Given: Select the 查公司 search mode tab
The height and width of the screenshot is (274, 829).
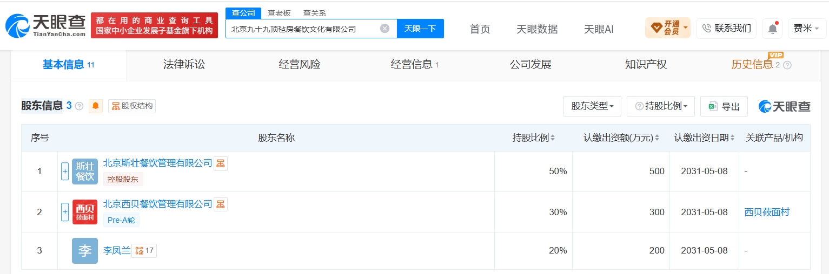Looking at the screenshot, I should [x=243, y=13].
